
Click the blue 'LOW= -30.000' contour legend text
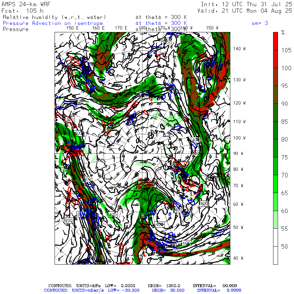pos(123,290)
